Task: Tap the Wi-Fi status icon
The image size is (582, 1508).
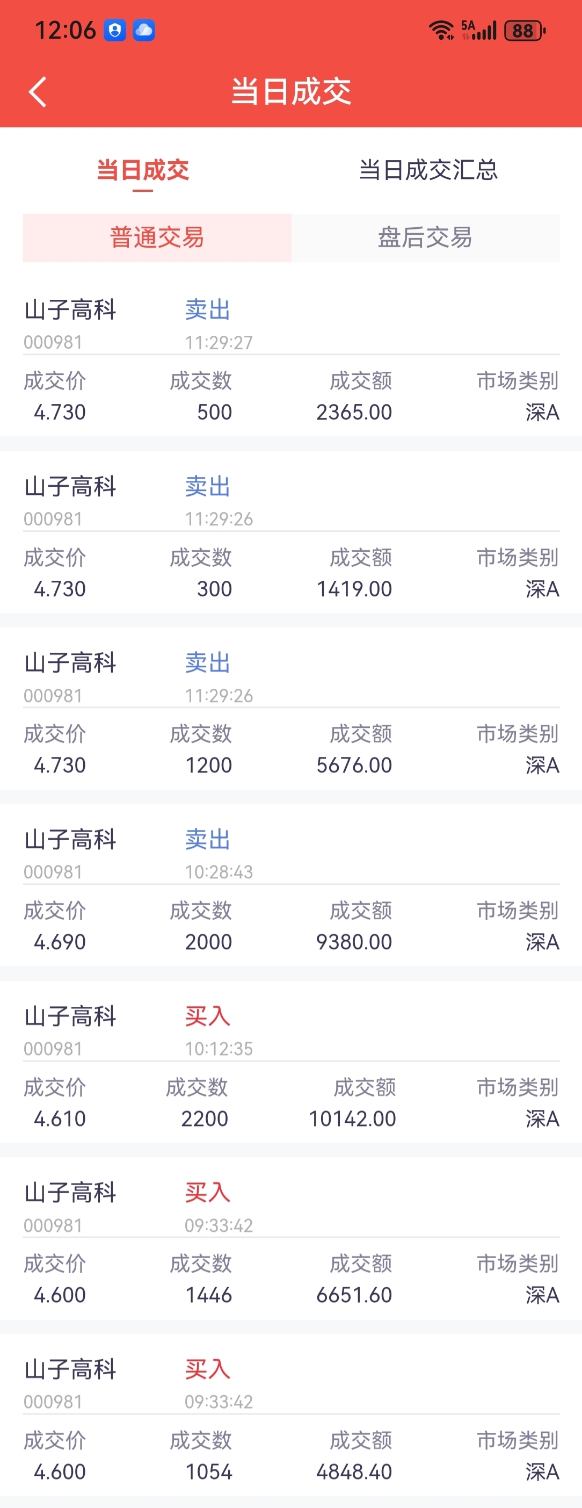Action: [x=440, y=30]
